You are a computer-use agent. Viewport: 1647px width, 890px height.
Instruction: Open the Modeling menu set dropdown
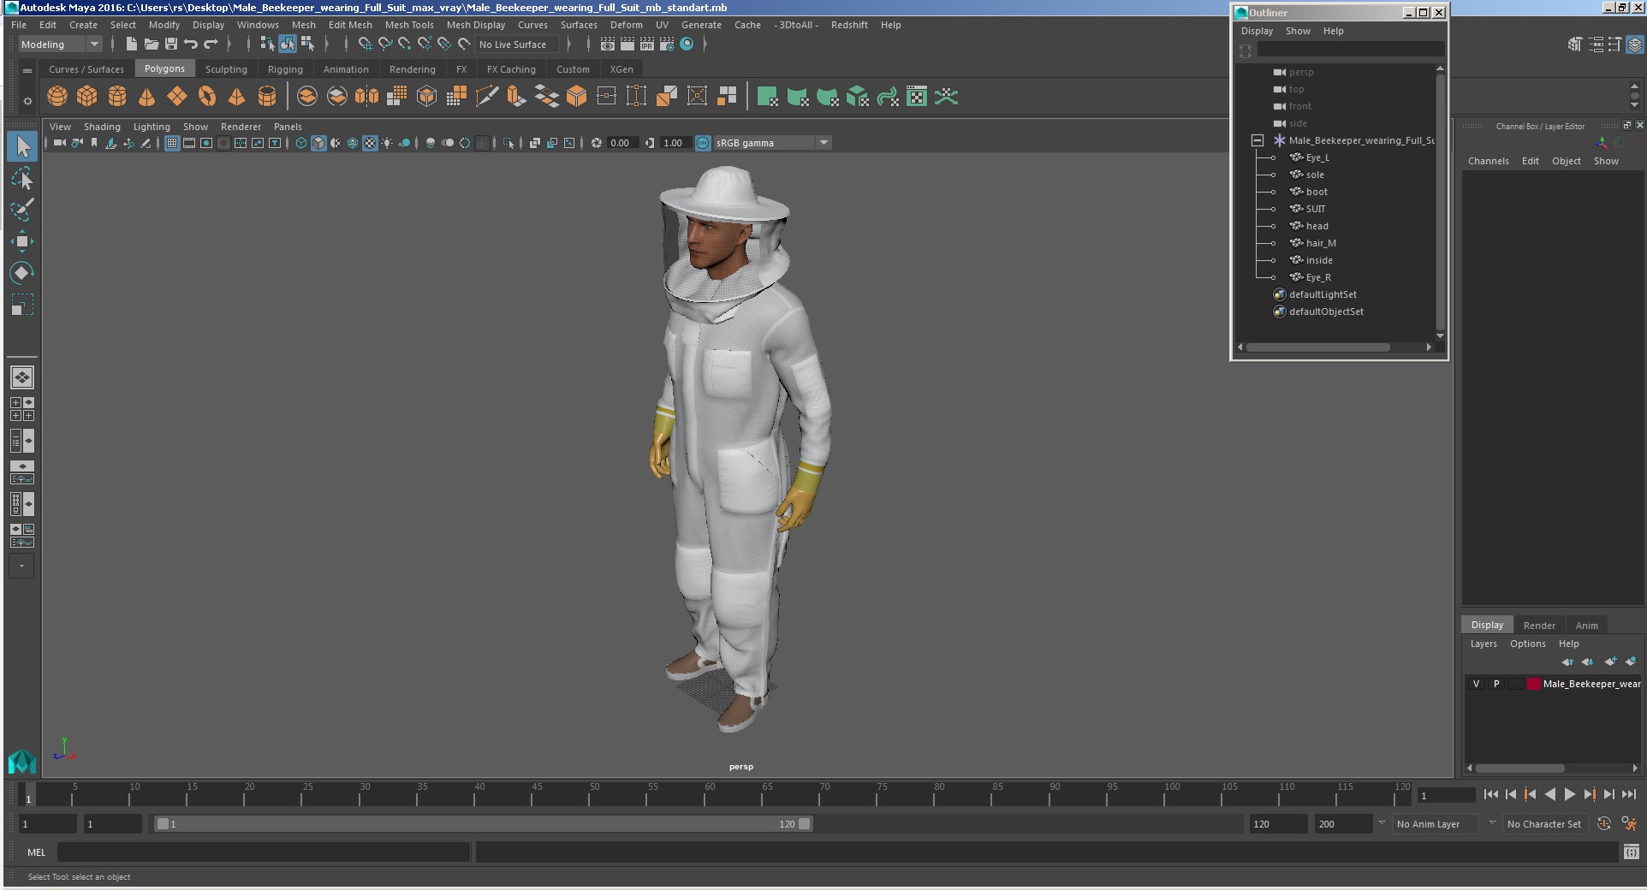(x=60, y=44)
